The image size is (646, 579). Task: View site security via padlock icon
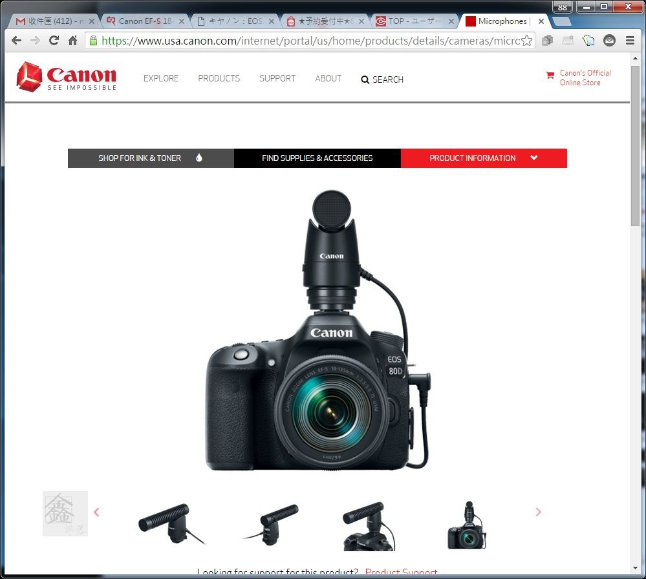click(x=94, y=40)
